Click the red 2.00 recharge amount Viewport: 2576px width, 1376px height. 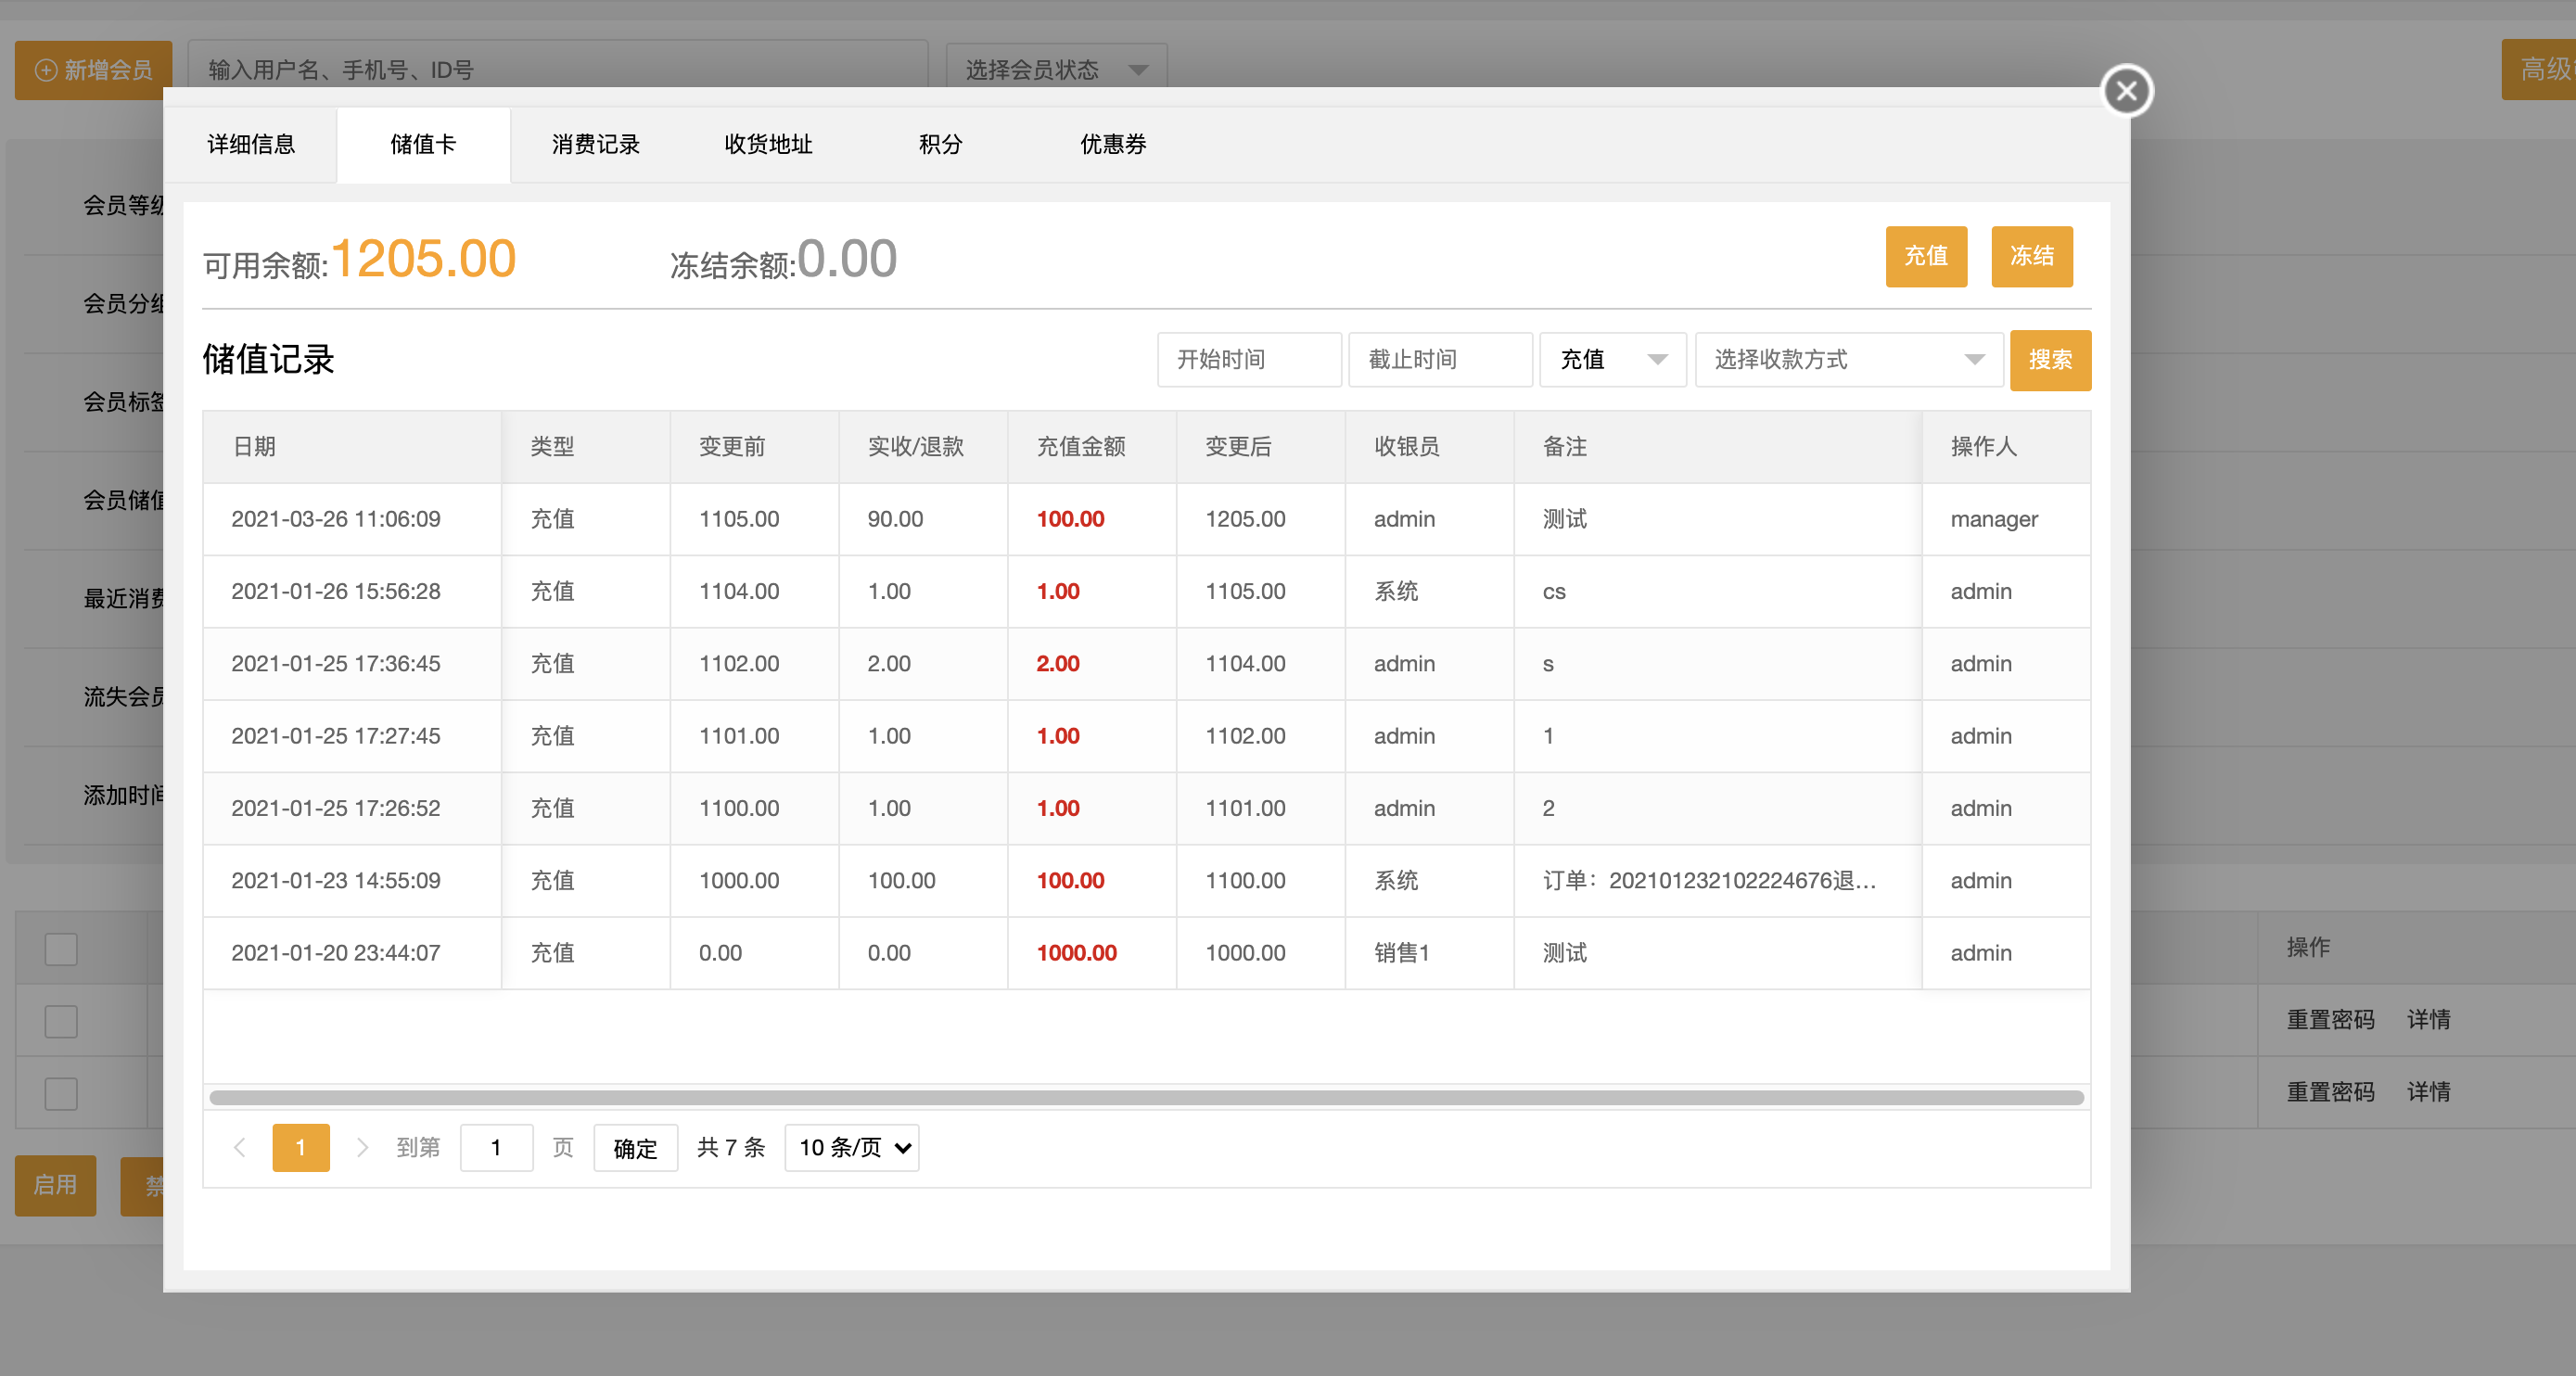pyautogui.click(x=1058, y=664)
